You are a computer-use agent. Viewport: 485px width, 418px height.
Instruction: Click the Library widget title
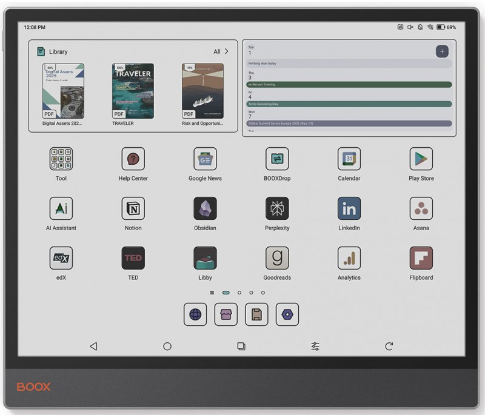coord(58,51)
